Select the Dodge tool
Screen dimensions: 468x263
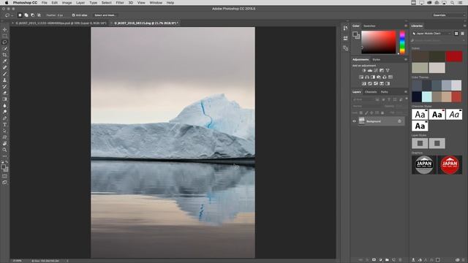(x=5, y=112)
